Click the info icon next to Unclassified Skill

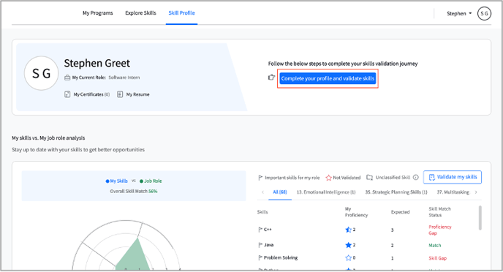point(416,177)
